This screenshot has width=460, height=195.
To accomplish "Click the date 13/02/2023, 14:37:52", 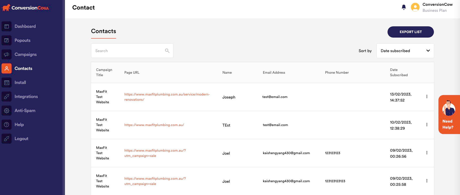I will (401, 97).
